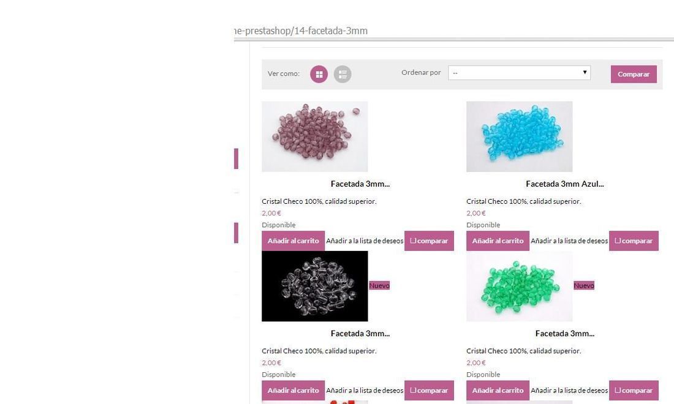Add green beads product to cart

(x=498, y=391)
